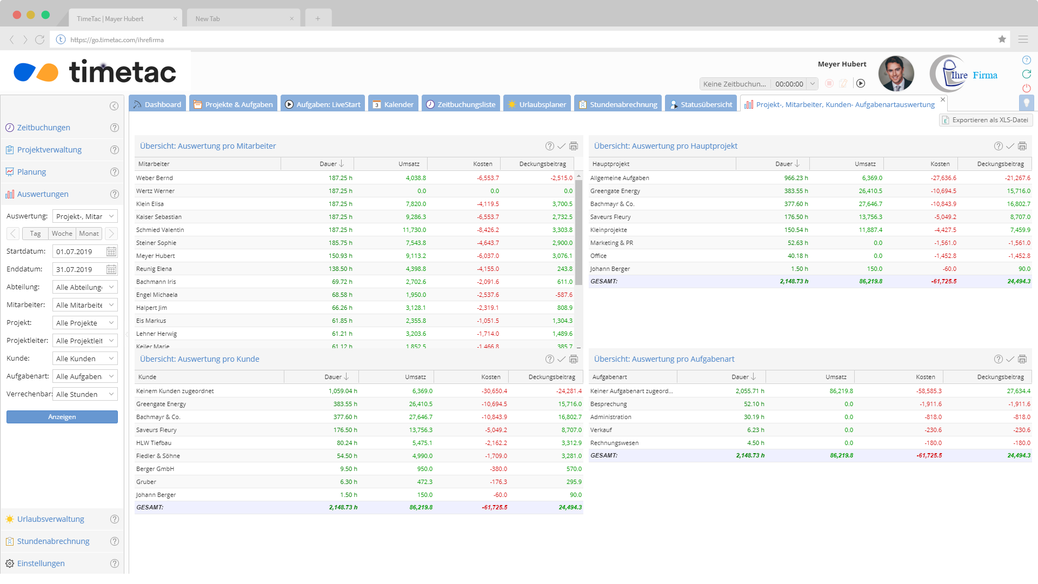Click the help icon for Auswertung pro Hauptprojekt

point(998,146)
